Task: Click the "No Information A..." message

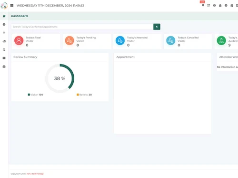Action: 228,67
